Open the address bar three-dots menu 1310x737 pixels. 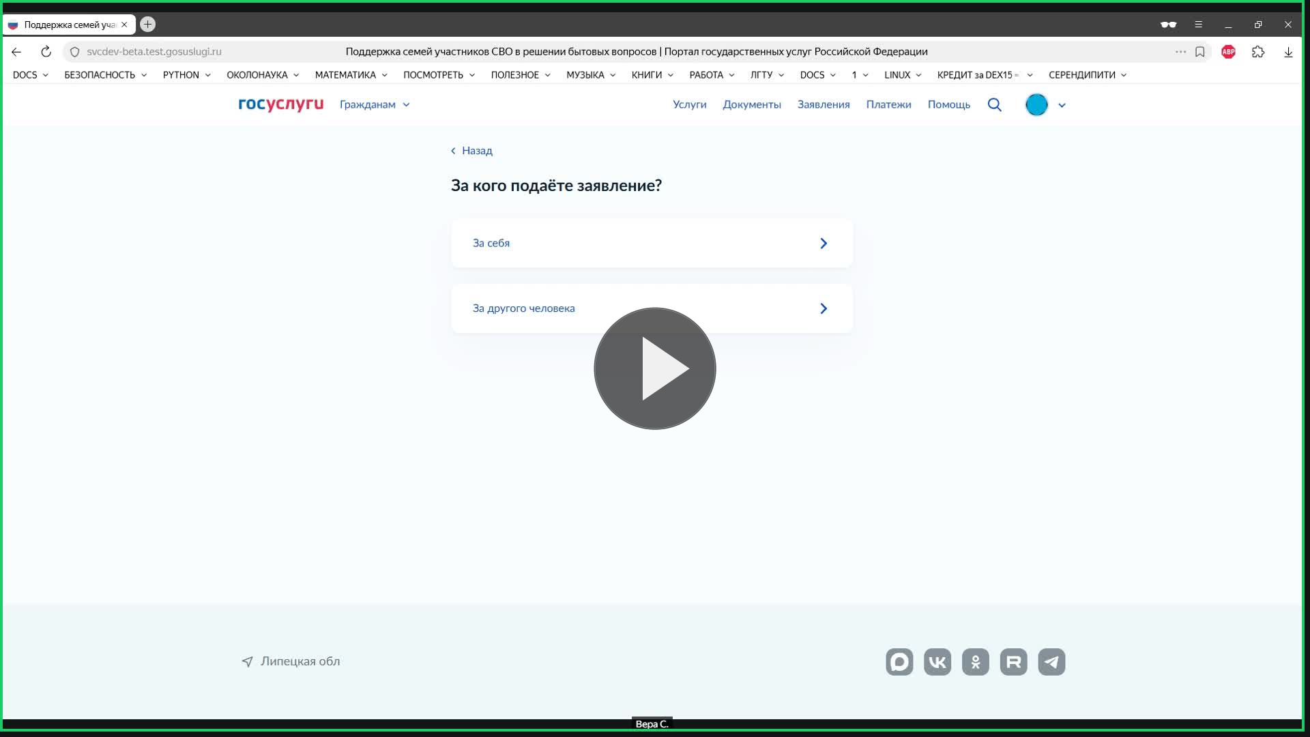[x=1180, y=52]
